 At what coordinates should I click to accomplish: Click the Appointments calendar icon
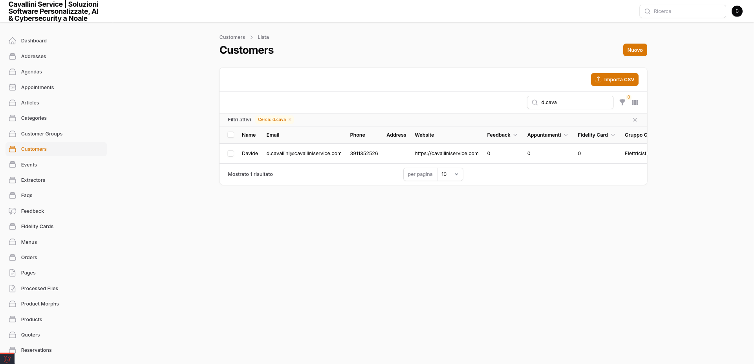(13, 87)
